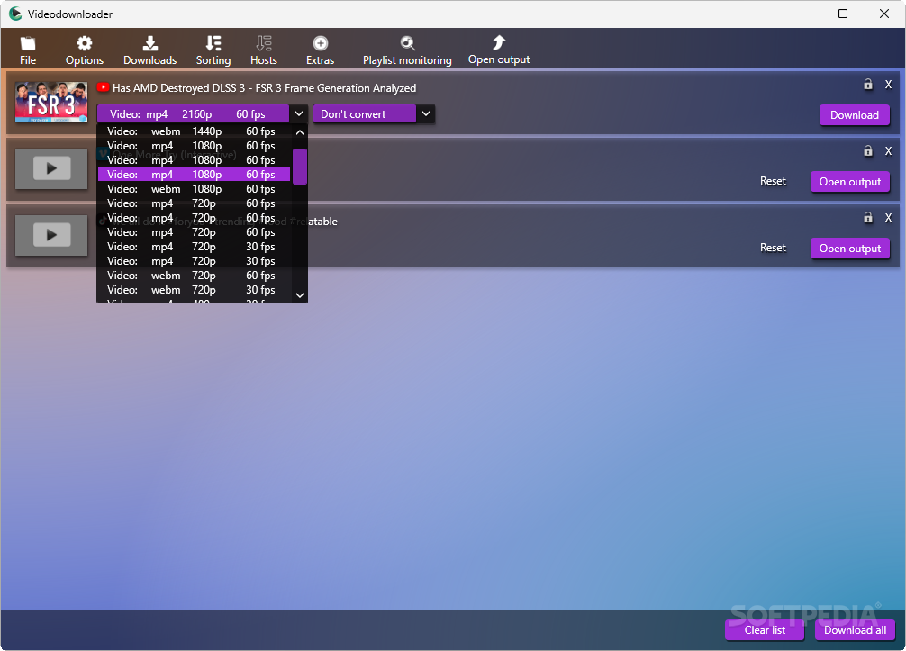Click the Videodownloader app icon in title bar
This screenshot has width=906, height=651.
tap(15, 14)
